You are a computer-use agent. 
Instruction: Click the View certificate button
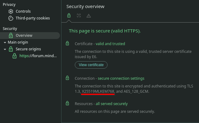[91, 65]
